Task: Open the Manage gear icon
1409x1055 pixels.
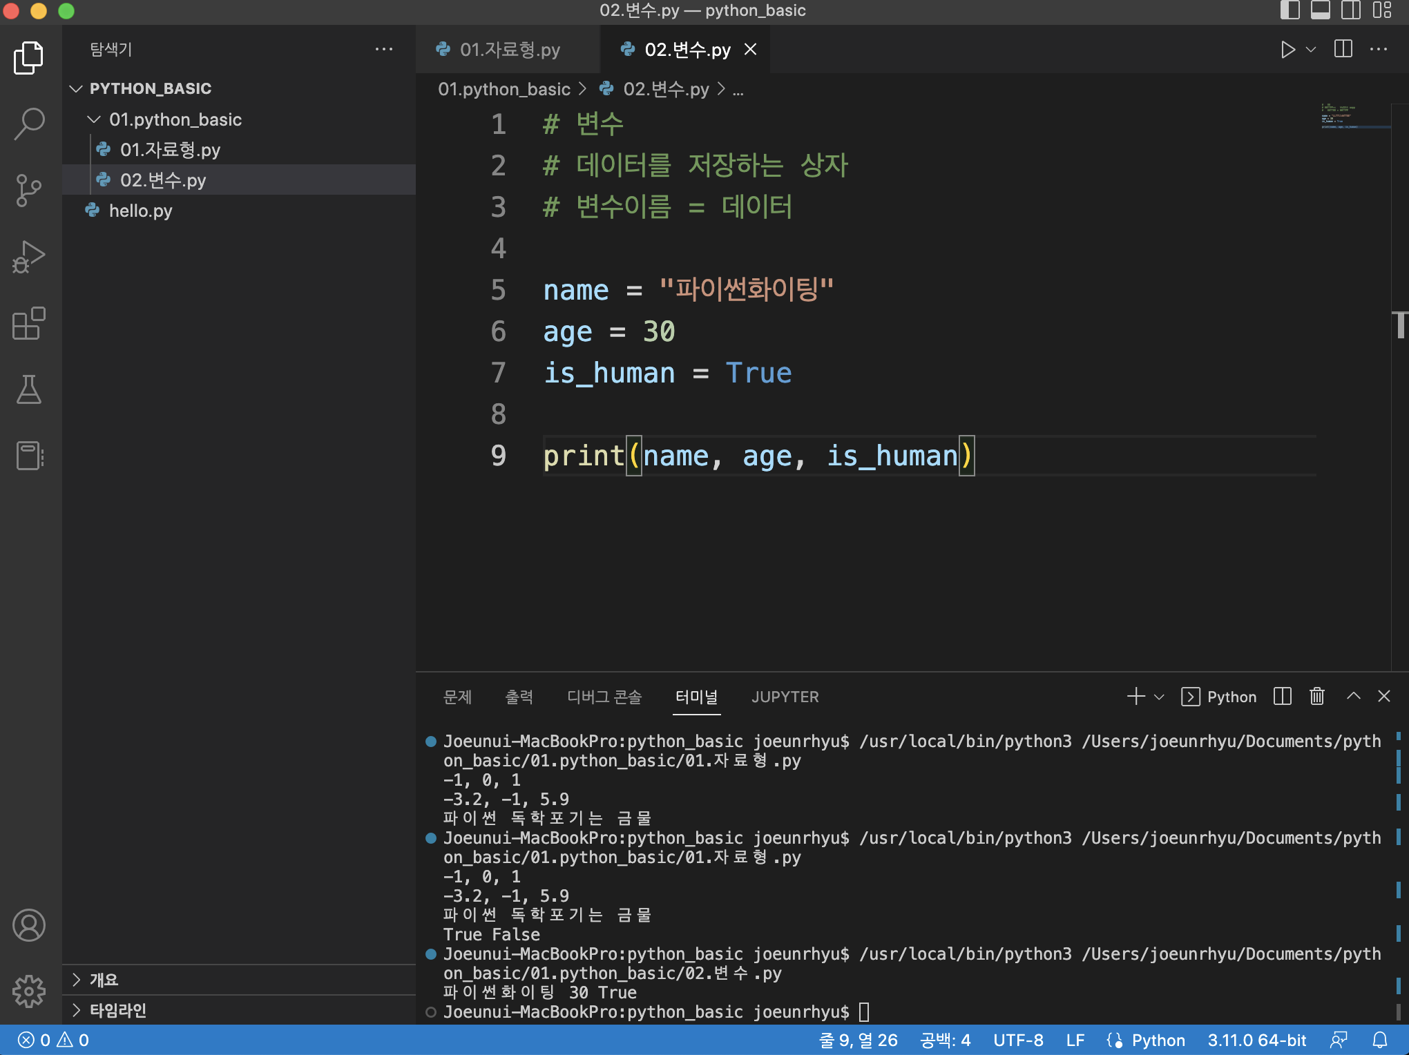Action: [29, 991]
